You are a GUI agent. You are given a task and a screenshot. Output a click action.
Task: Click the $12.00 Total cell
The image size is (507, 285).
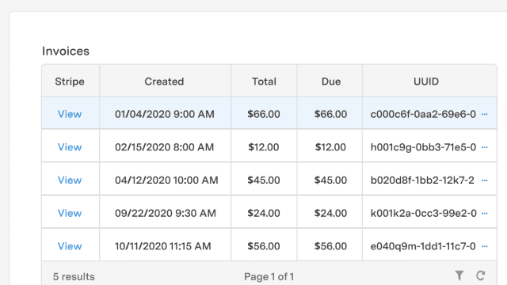264,146
